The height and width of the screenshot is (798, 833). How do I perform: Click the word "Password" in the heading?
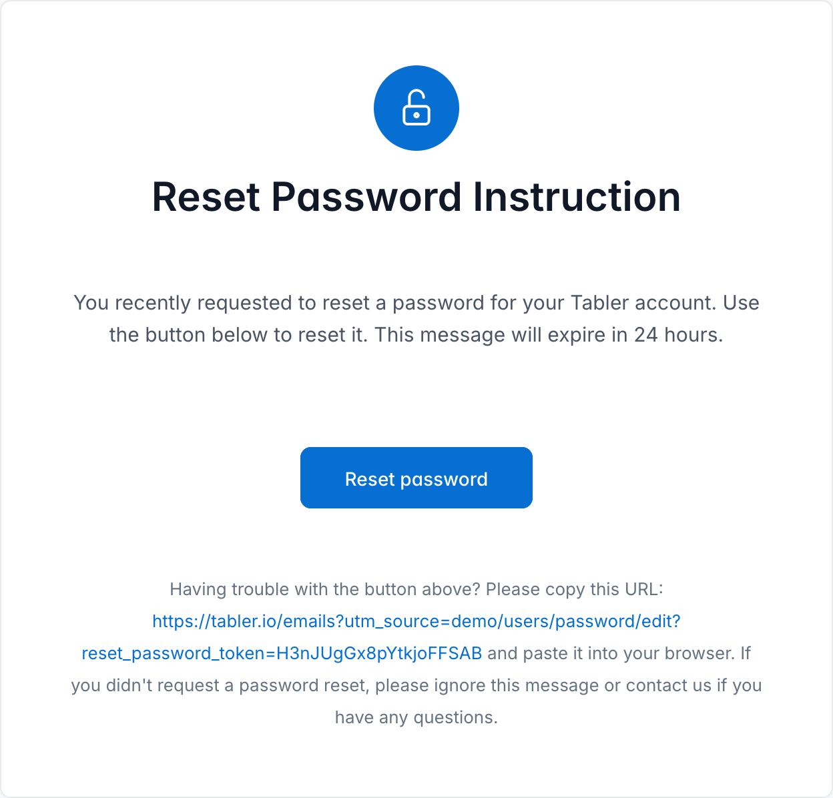[x=366, y=197]
